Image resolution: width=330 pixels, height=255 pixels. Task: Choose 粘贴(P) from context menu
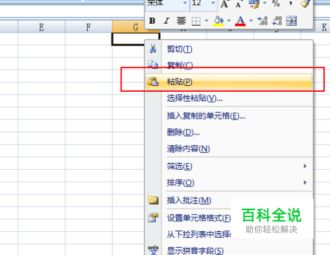pyautogui.click(x=229, y=82)
